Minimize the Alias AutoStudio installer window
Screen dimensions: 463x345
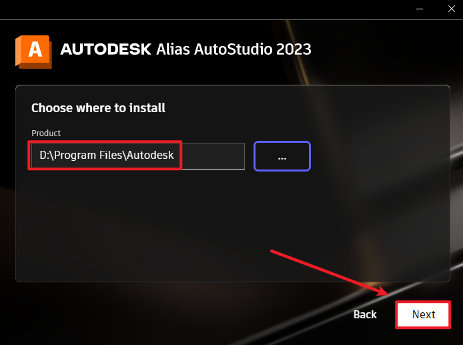(x=420, y=9)
